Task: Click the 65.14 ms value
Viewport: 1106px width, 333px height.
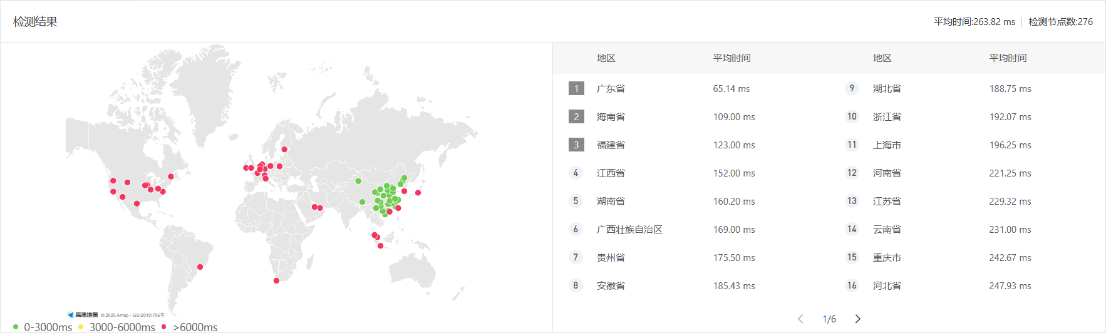Action: pyautogui.click(x=731, y=89)
